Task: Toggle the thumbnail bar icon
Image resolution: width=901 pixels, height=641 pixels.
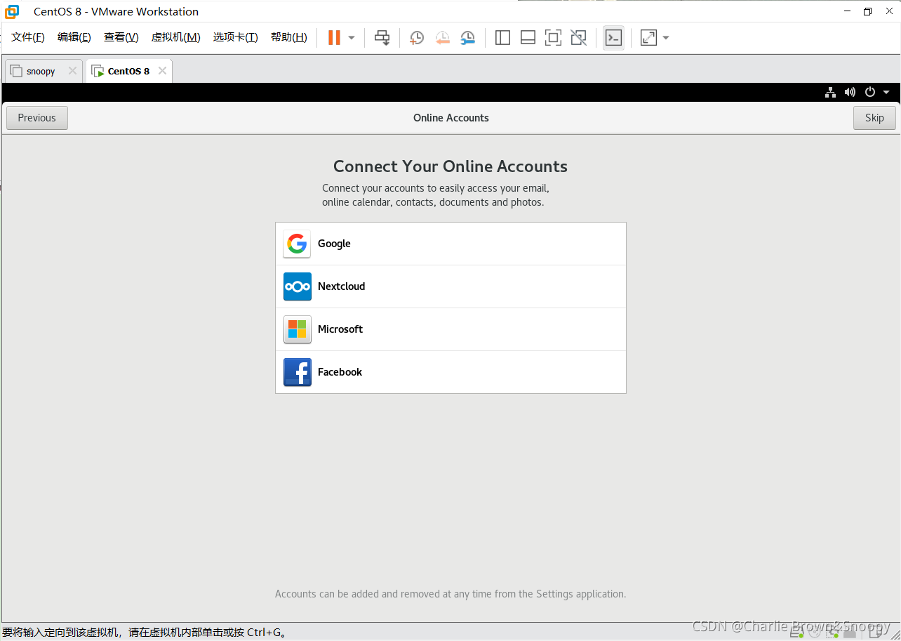Action: pos(528,38)
